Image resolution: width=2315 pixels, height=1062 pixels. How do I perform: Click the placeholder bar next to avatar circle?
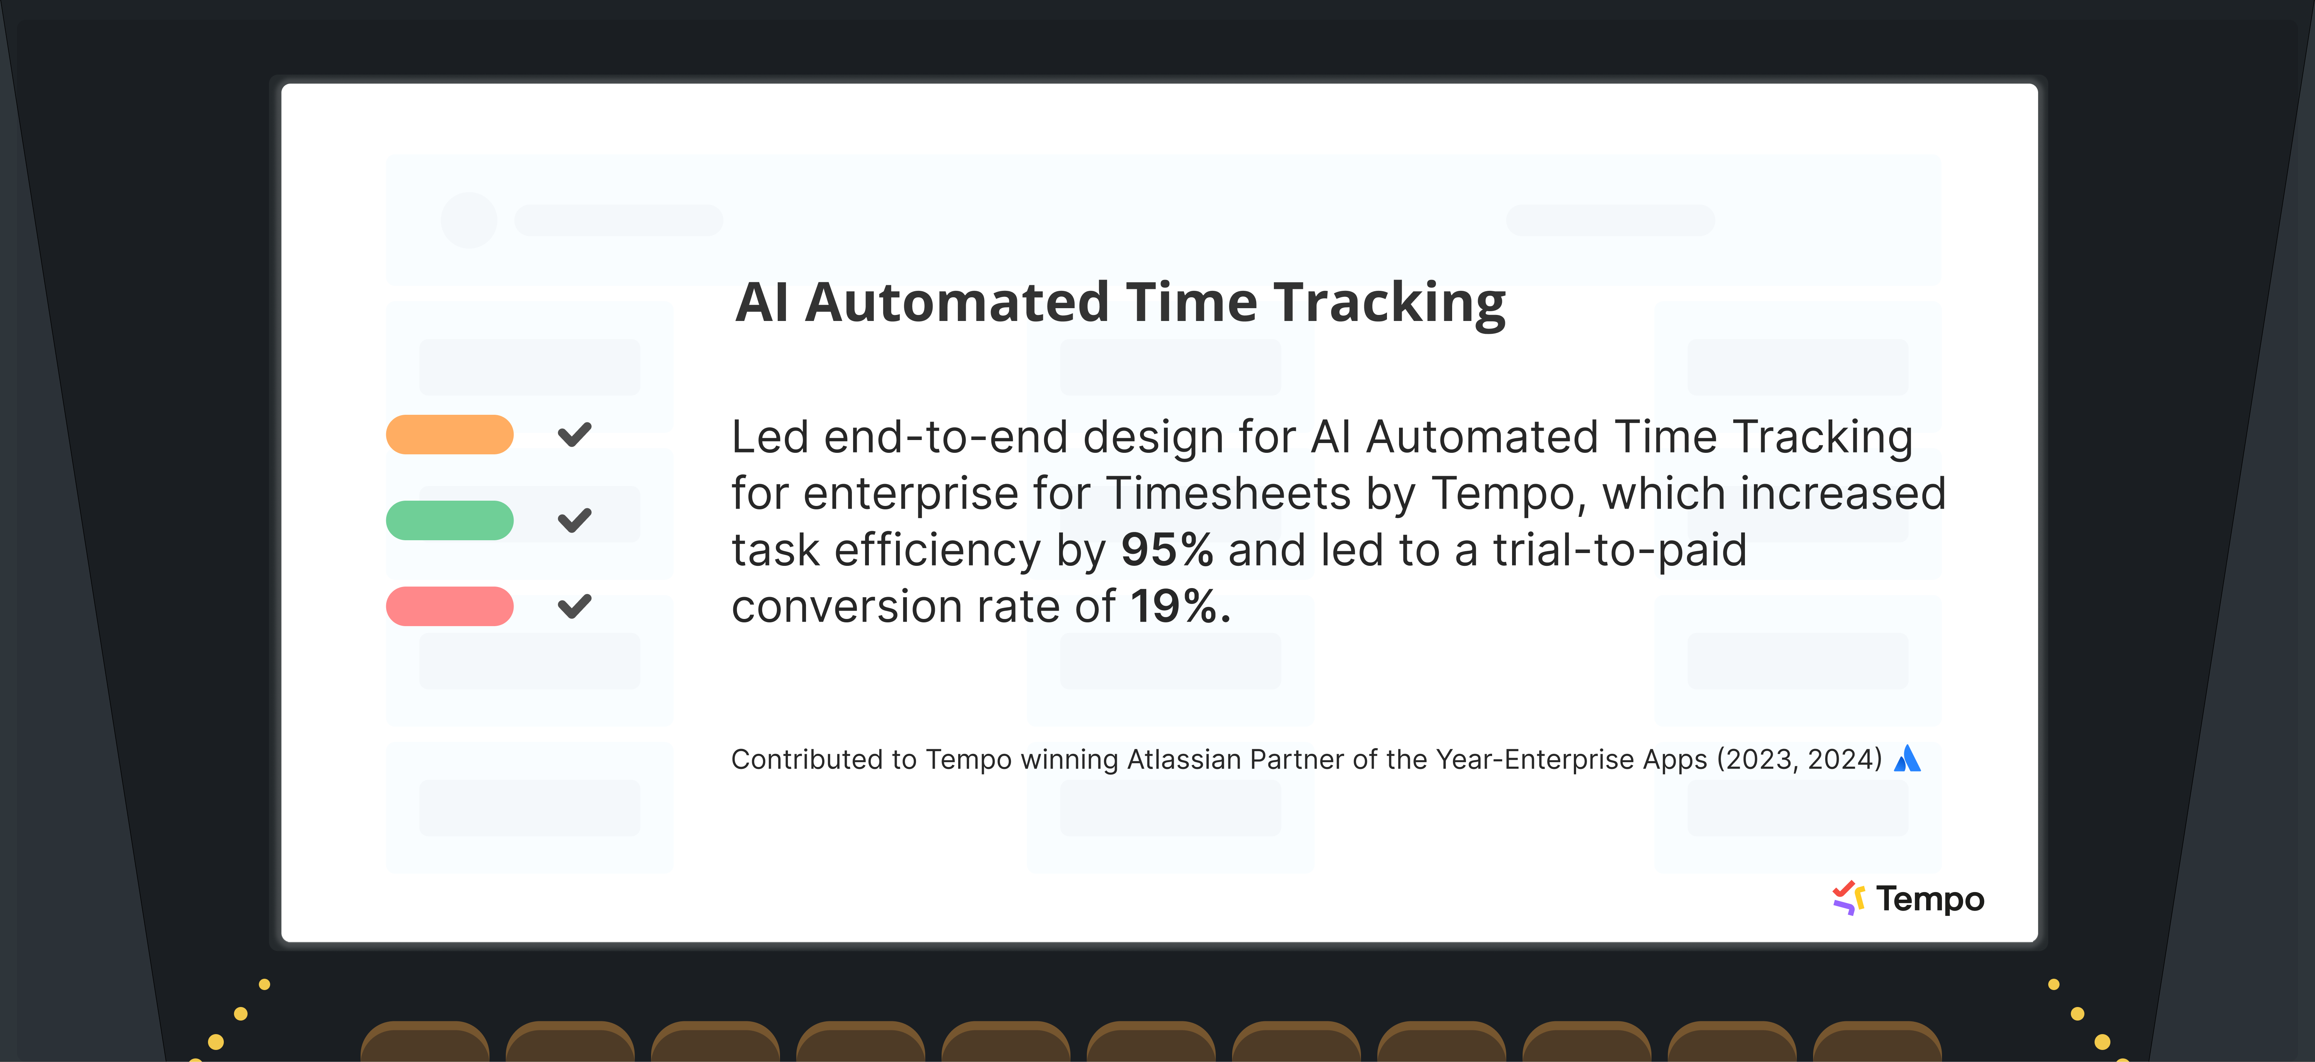pos(618,220)
